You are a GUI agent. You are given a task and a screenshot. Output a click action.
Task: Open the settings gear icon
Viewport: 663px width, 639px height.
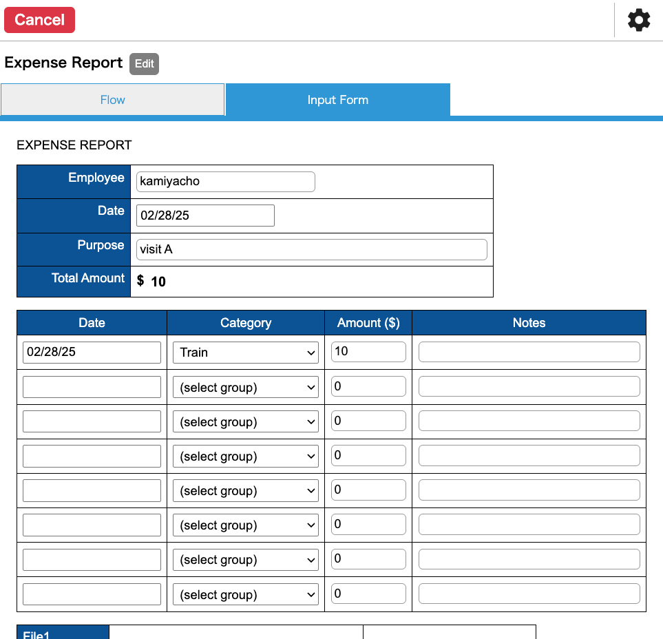tap(638, 20)
